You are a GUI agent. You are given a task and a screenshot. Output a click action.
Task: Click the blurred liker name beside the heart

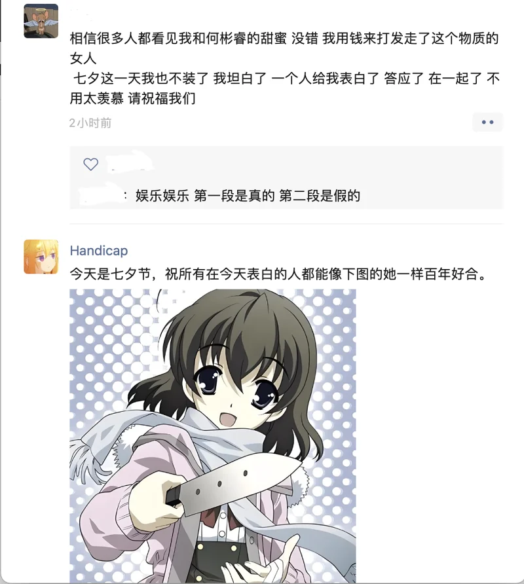[128, 163]
